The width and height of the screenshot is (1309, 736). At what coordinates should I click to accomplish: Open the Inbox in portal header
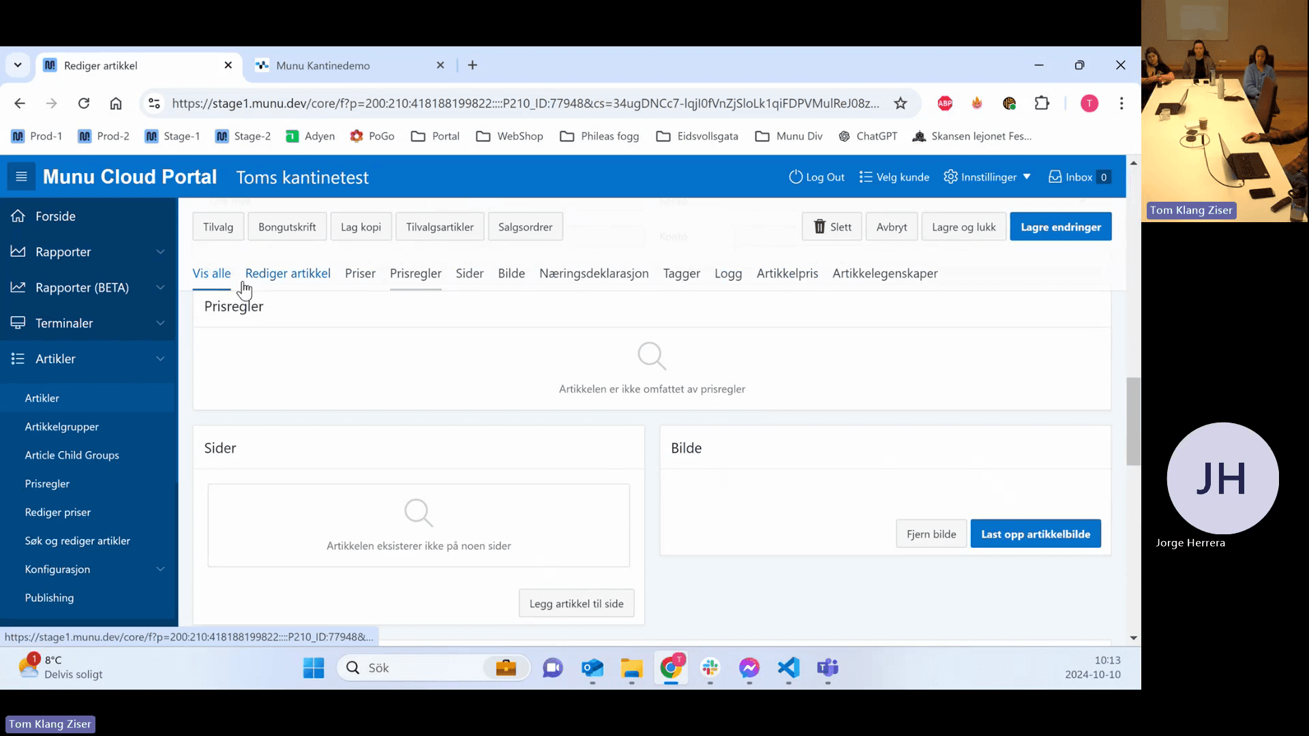point(1079,177)
